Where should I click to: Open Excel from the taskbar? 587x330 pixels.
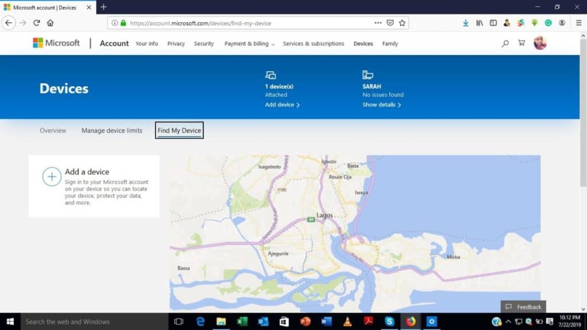(x=242, y=321)
